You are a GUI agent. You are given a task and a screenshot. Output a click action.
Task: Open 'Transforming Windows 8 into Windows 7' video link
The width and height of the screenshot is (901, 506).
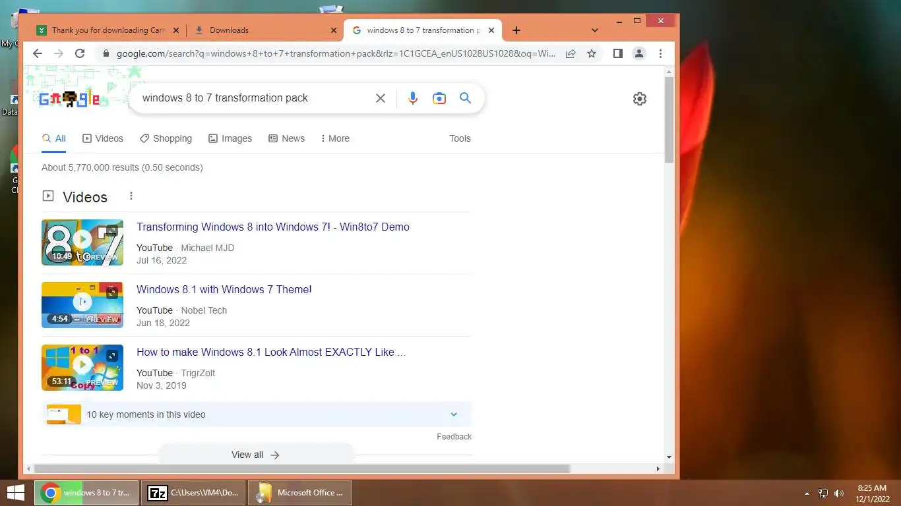(x=273, y=227)
